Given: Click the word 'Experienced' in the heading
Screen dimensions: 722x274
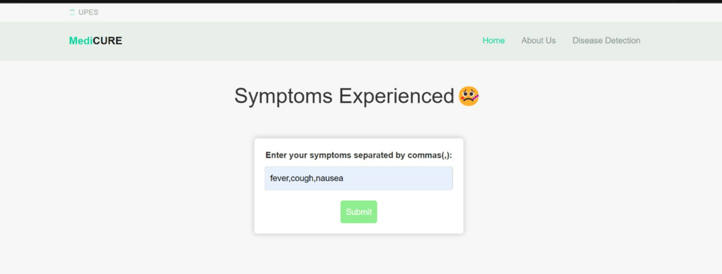Looking at the screenshot, I should (396, 96).
